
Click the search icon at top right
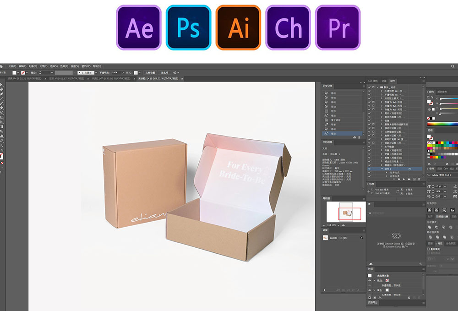[453, 66]
